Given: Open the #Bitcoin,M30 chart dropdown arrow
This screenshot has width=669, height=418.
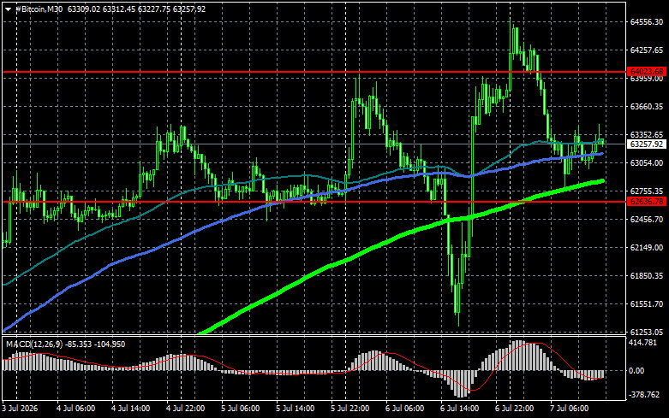Looking at the screenshot, I should (x=8, y=9).
